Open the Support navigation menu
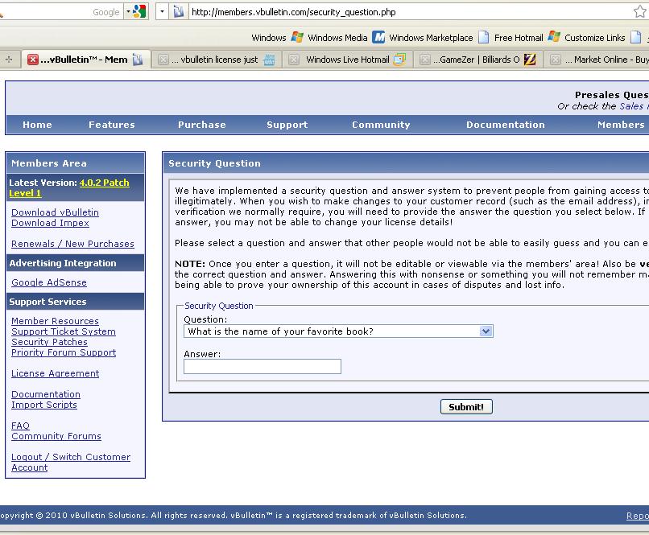Screen dimensions: 649x535 287,125
